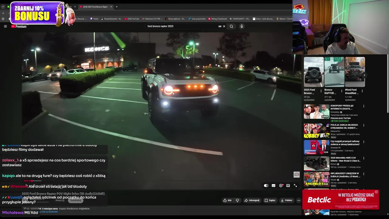Click the 'Konopskyy' channel name
This screenshot has height=219, width=389.
pos(336,112)
